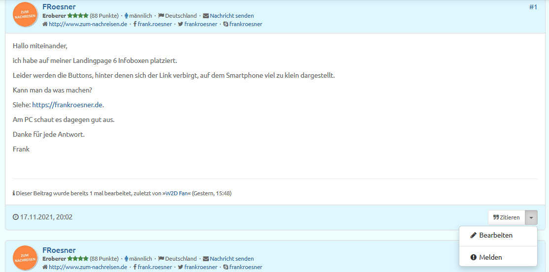Image resolution: width=549 pixels, height=272 pixels.
Task: Click Nachricht senden in second post
Action: pyautogui.click(x=232, y=259)
